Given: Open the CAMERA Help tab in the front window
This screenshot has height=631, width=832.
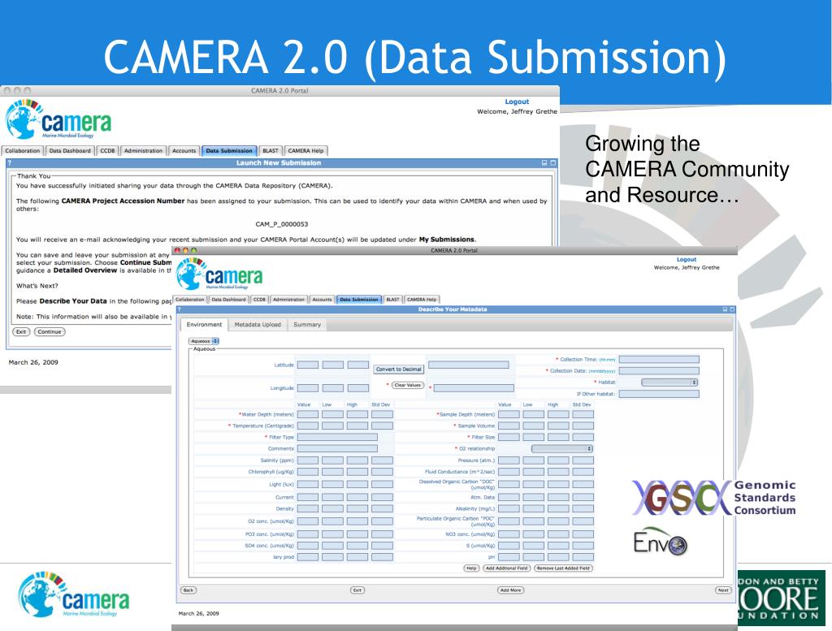Looking at the screenshot, I should [422, 300].
